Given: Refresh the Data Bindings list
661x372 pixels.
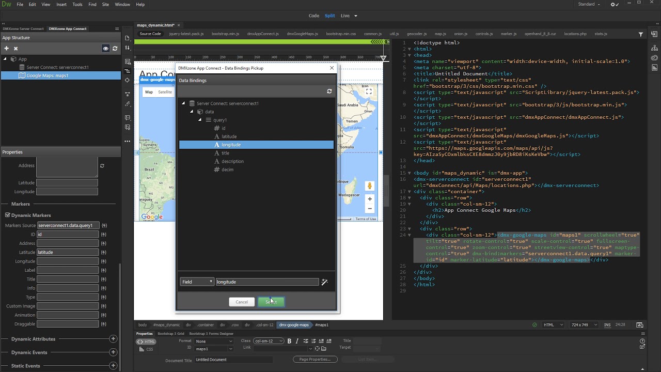Looking at the screenshot, I should click(329, 91).
